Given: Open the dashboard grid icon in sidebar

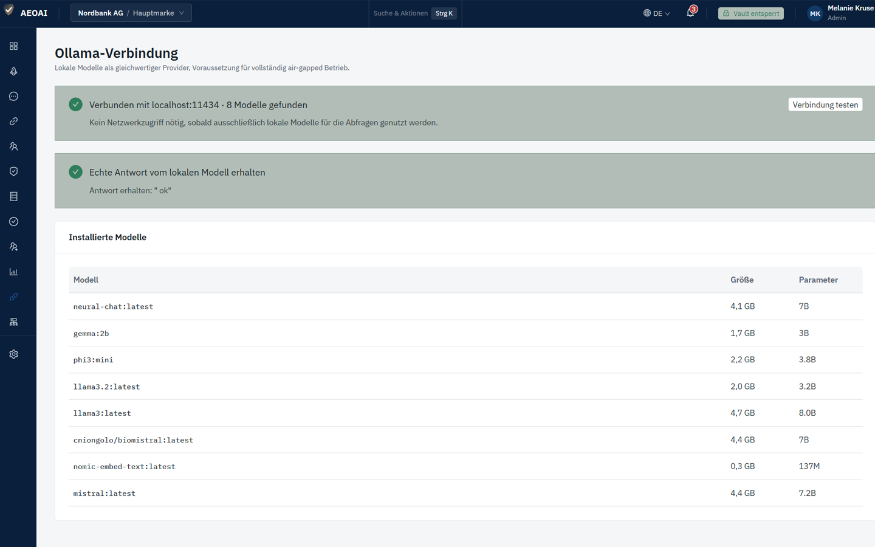Looking at the screenshot, I should pos(13,46).
